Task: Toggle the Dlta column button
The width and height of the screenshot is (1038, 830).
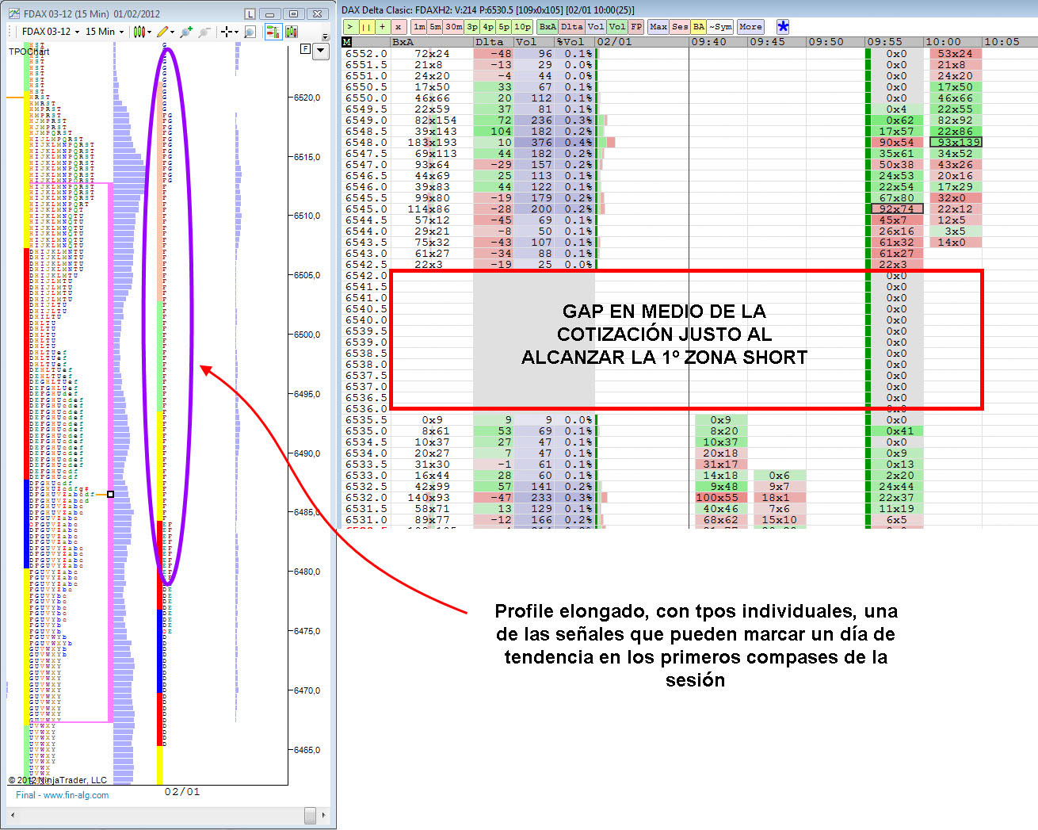Action: (572, 27)
